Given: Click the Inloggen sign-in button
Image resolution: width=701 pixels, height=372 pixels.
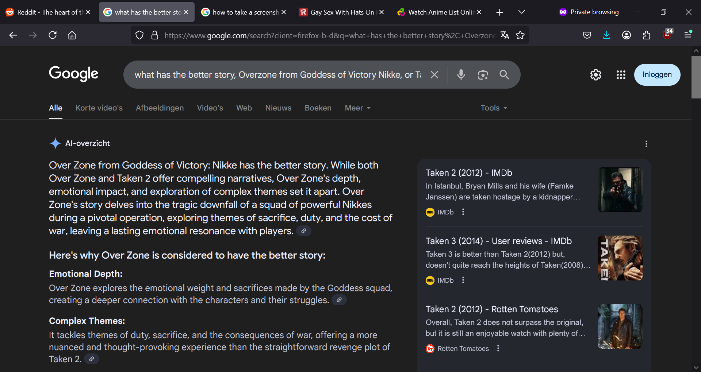Looking at the screenshot, I should tap(657, 75).
